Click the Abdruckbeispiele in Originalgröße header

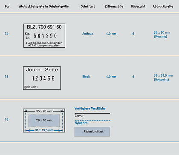[x=44, y=6]
